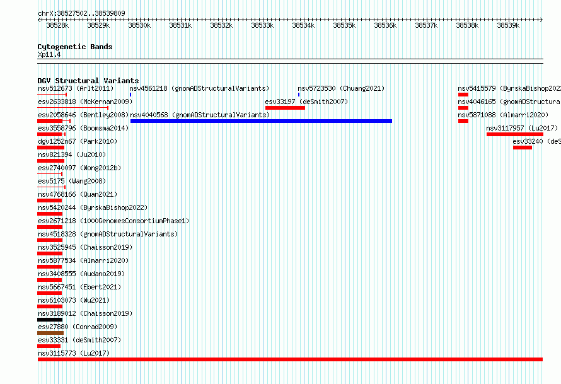
Task: Click the 38539k ruler tick label
Action: [x=508, y=25]
